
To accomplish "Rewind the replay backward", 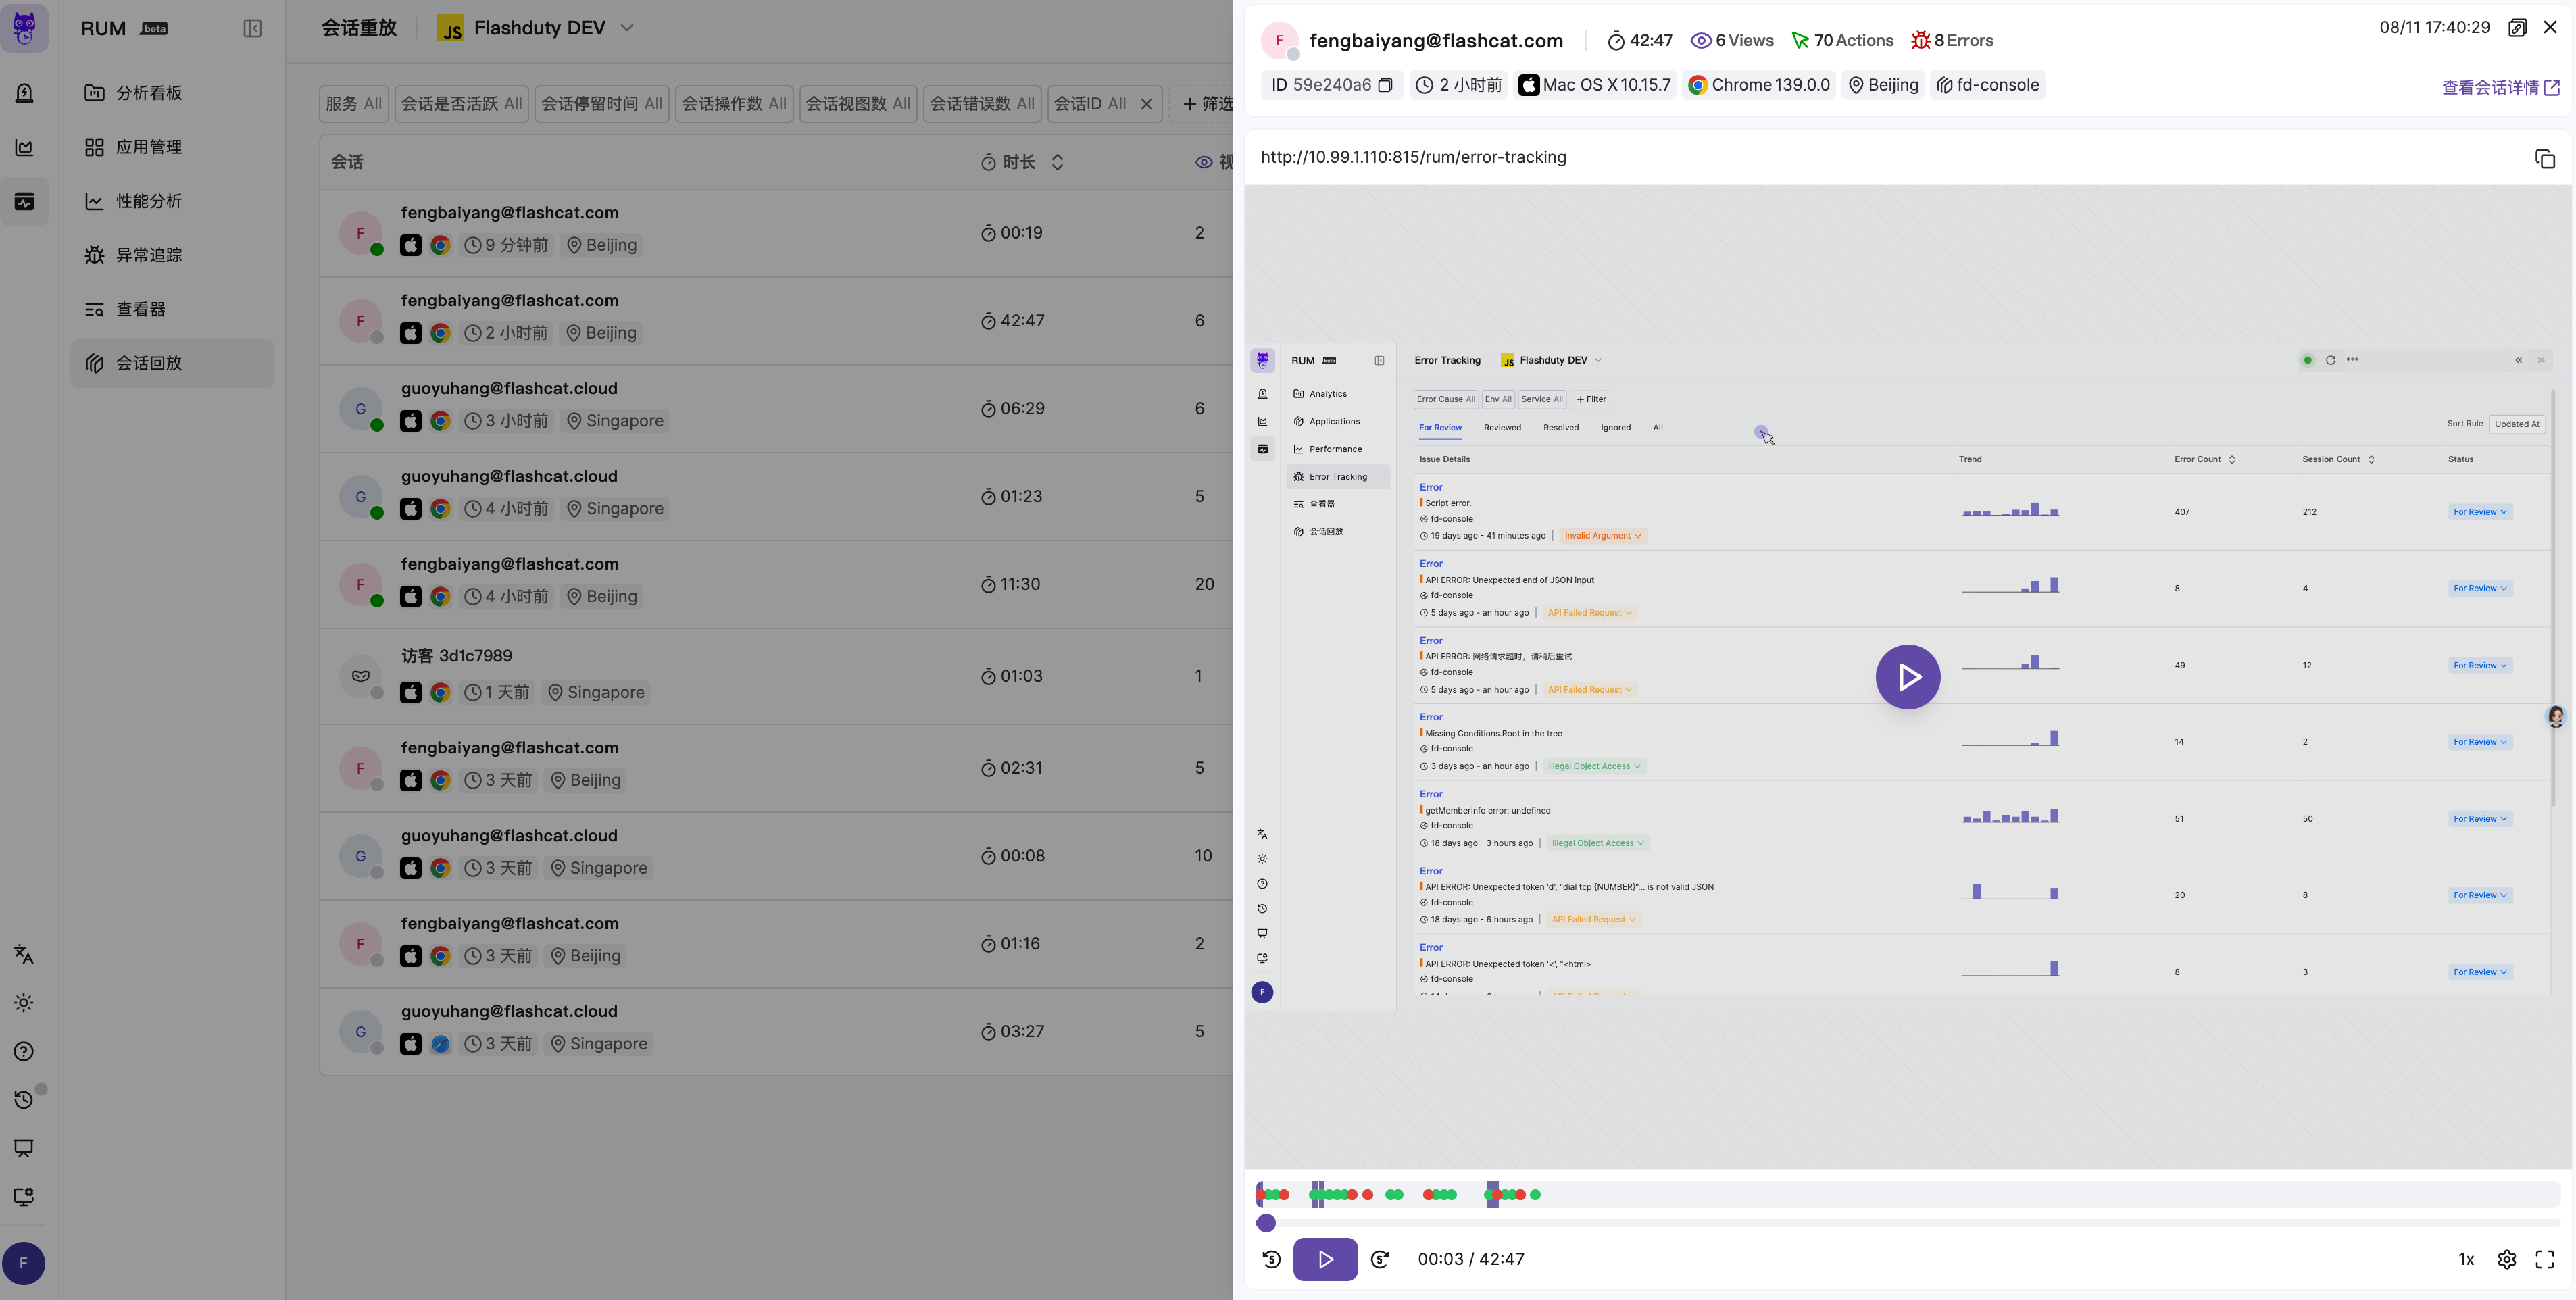I will click(1272, 1259).
